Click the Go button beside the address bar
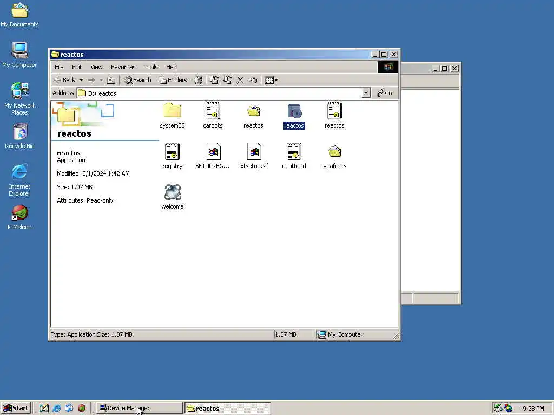554x415 pixels. point(385,93)
